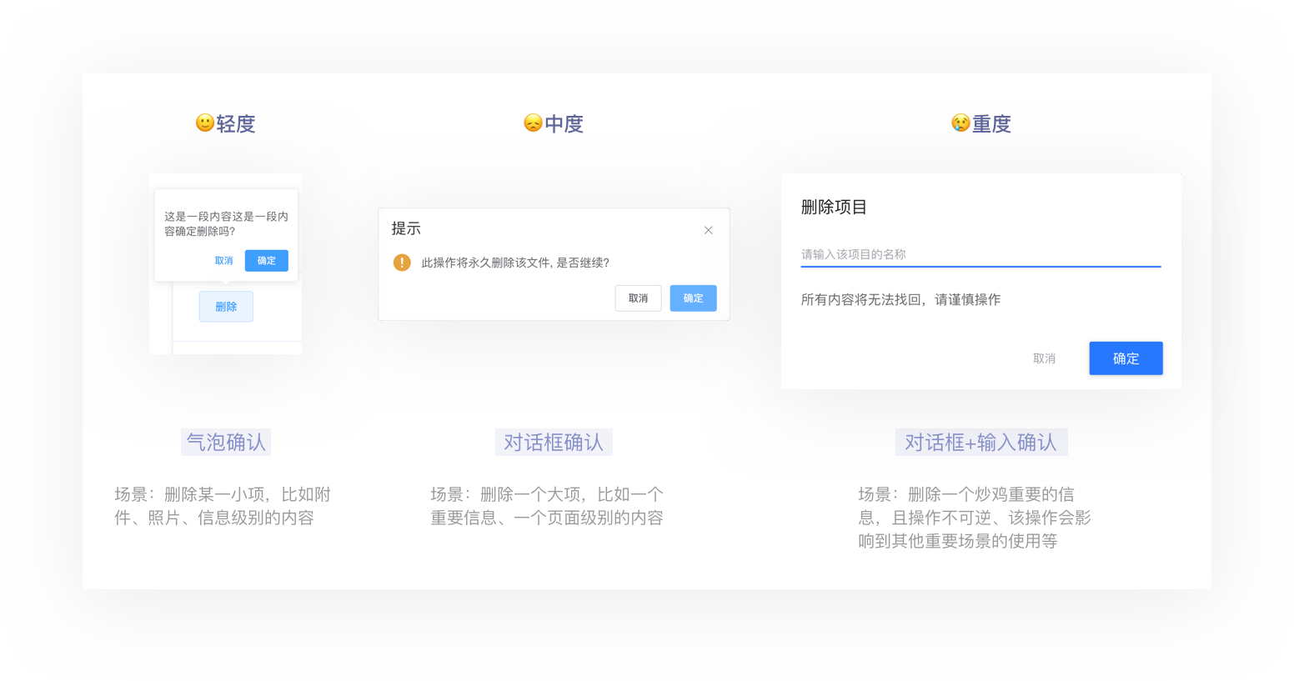
Task: Click the blue 确定 in 删除项目 dialog
Action: pos(1126,358)
